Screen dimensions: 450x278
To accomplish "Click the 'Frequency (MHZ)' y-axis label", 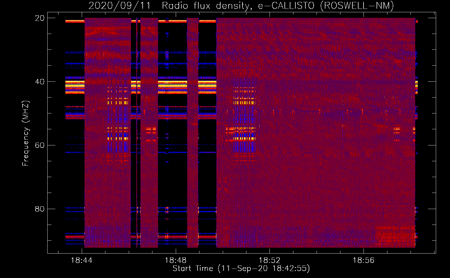I will tap(26, 133).
